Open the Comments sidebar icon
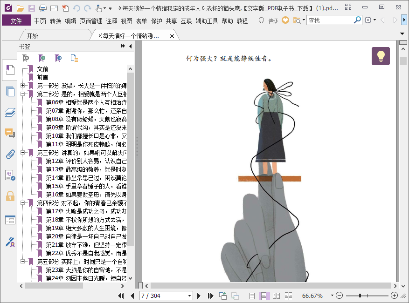Viewport: 409px width, 303px height. [x=10, y=133]
